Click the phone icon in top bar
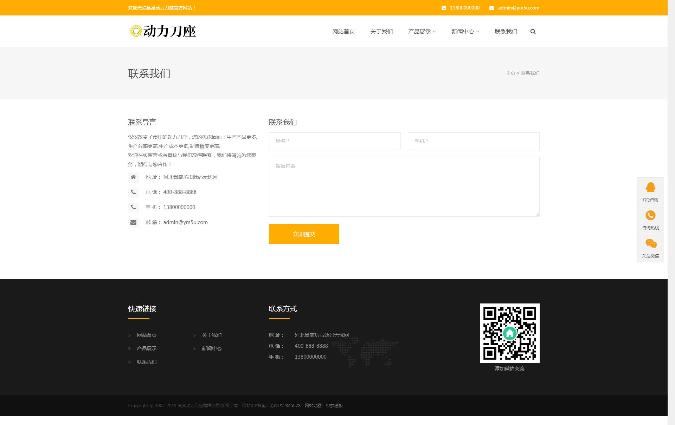 coord(444,8)
